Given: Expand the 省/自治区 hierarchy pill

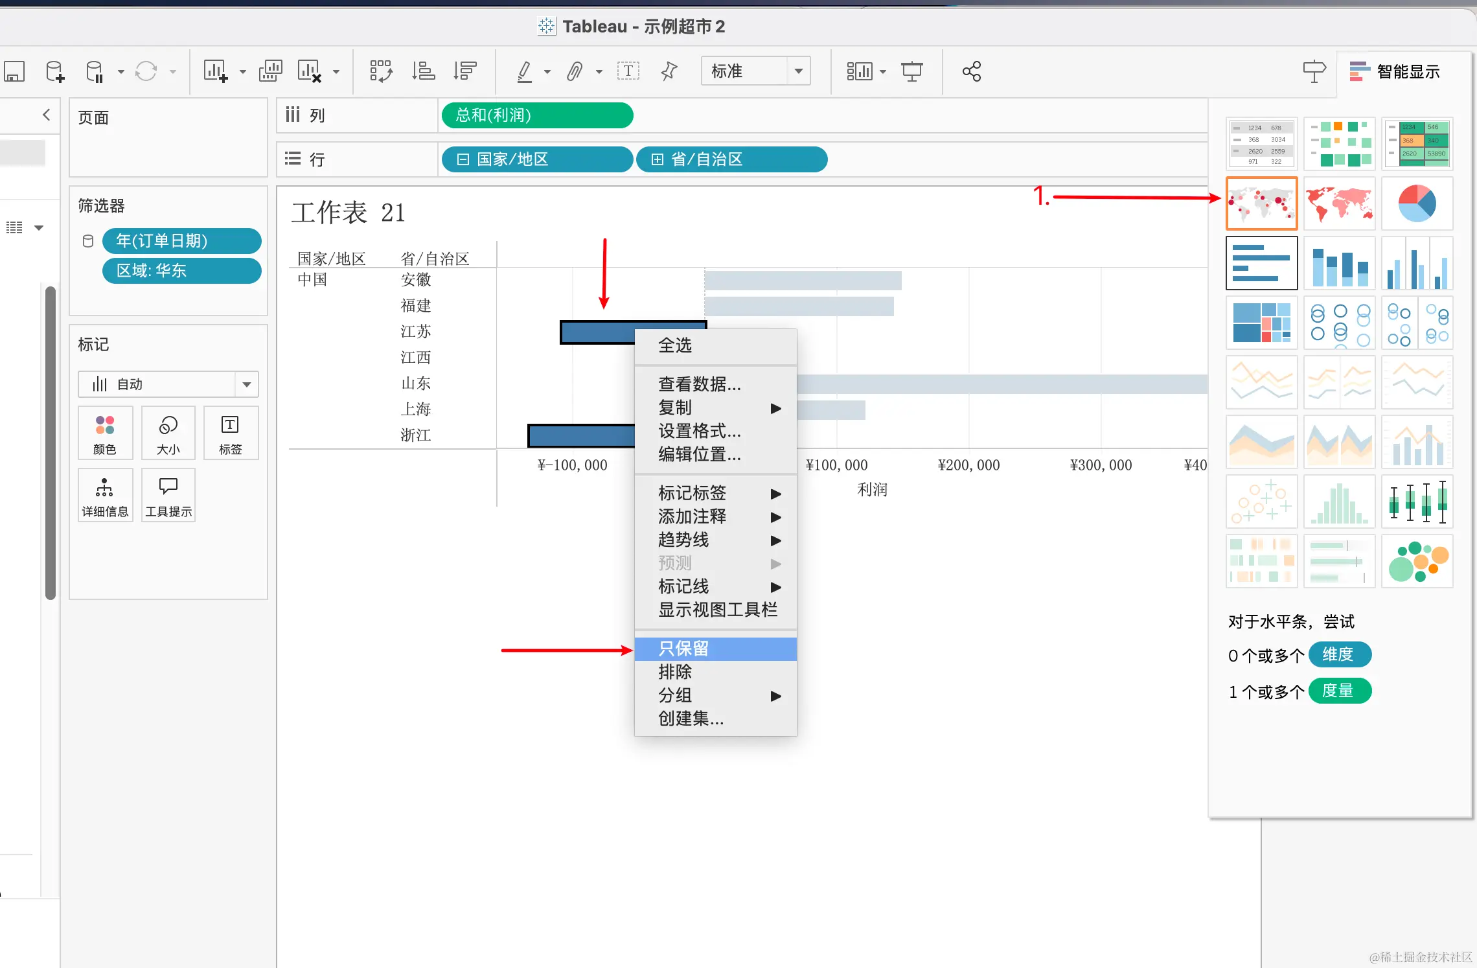Looking at the screenshot, I should click(657, 159).
